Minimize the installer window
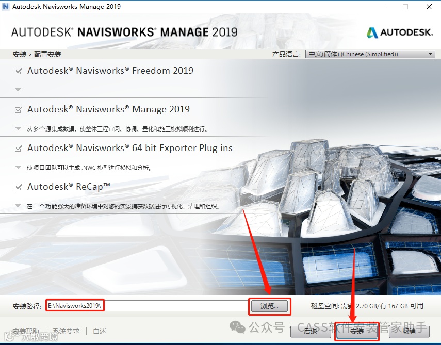 (382, 7)
